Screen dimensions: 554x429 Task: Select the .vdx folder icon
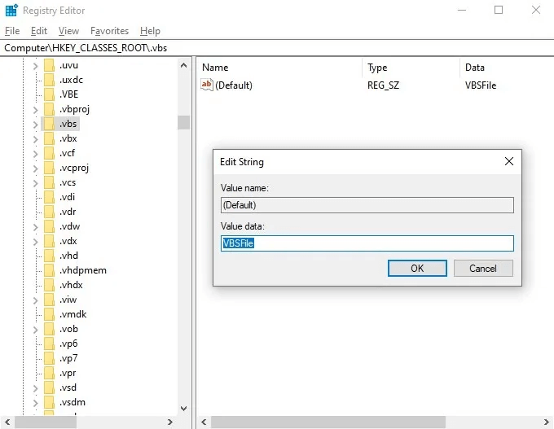click(49, 241)
